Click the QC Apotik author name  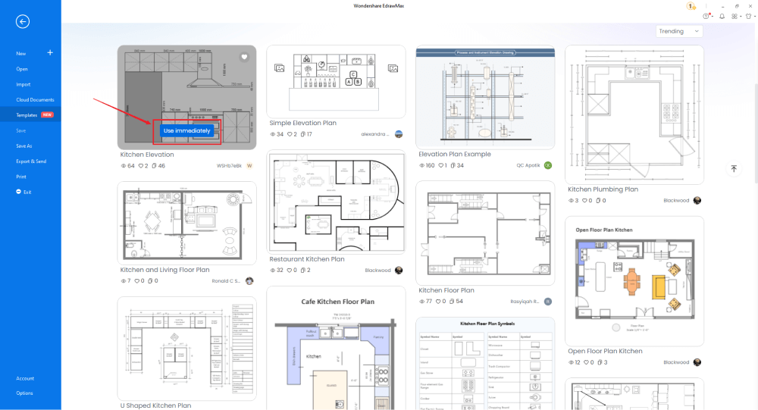[528, 165]
